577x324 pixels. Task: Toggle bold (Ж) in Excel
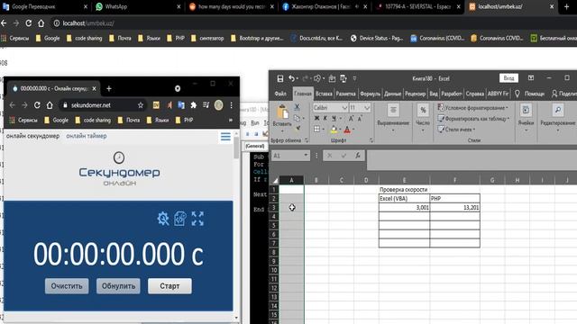316,118
